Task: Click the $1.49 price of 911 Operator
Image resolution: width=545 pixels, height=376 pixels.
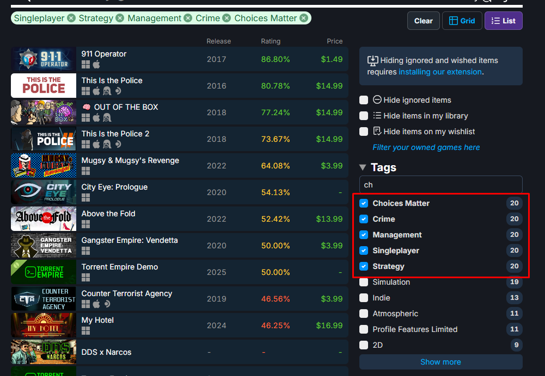Action: [x=332, y=59]
